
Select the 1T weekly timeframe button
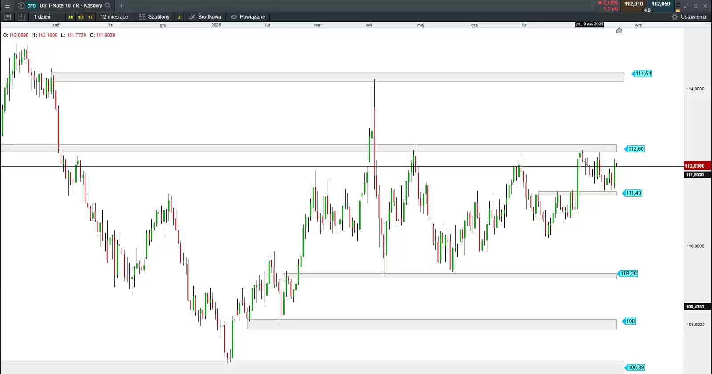[90, 17]
